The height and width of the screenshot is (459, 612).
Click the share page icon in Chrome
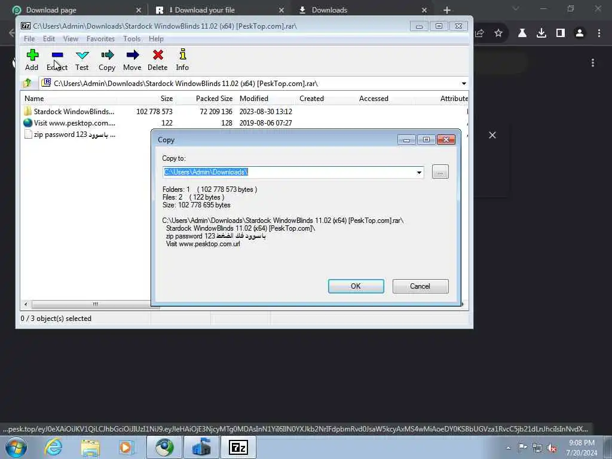479,33
